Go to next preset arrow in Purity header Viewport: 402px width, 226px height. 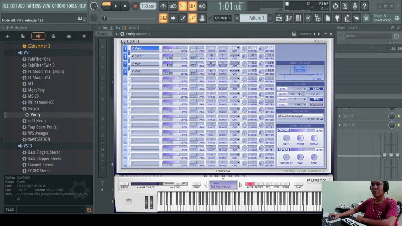pos(319,34)
